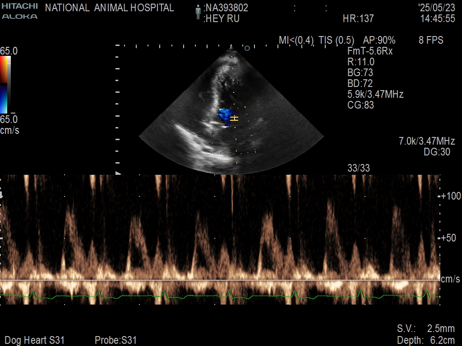Image resolution: width=462 pixels, height=346 pixels.
Task: Click the yellow sample volume gate marker
Action: pos(234,118)
